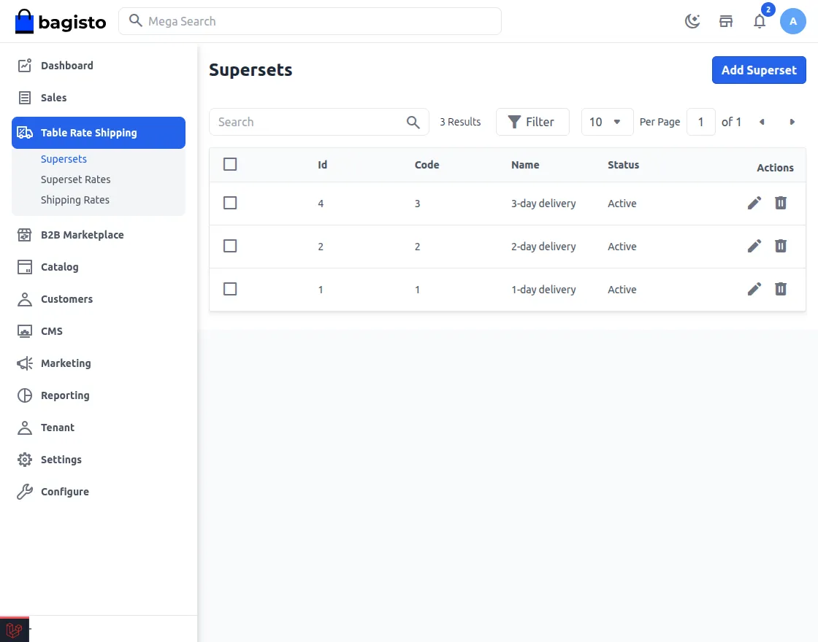Open the storefront visit shop icon
This screenshot has width=818, height=642.
[726, 21]
